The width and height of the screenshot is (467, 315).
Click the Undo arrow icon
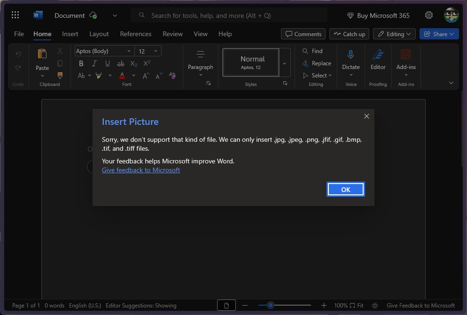click(18, 54)
